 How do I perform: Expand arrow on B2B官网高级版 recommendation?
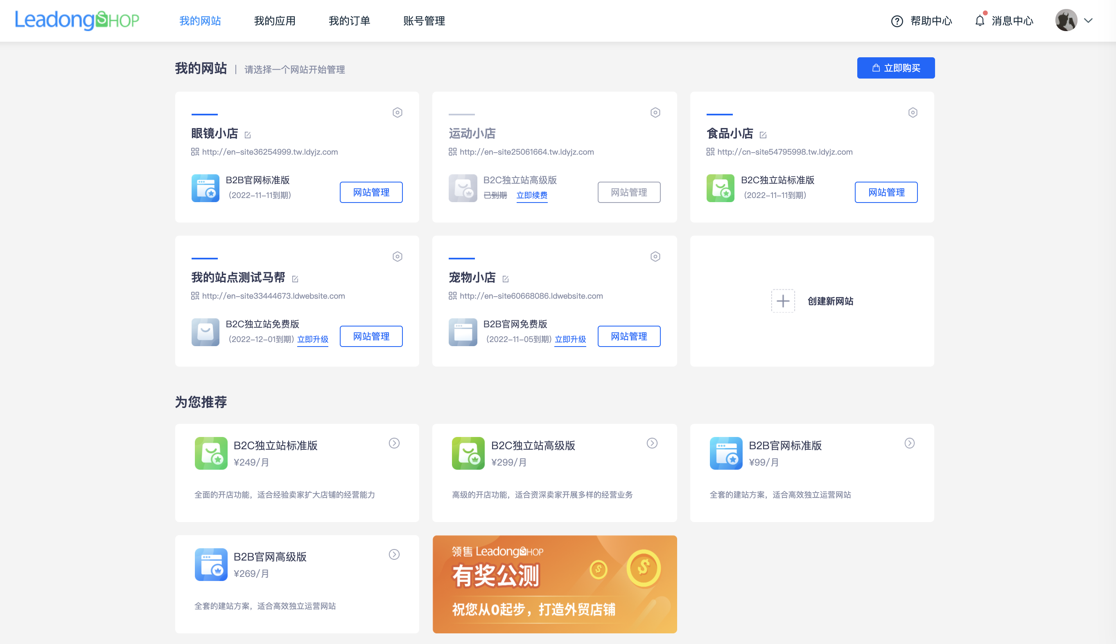394,554
